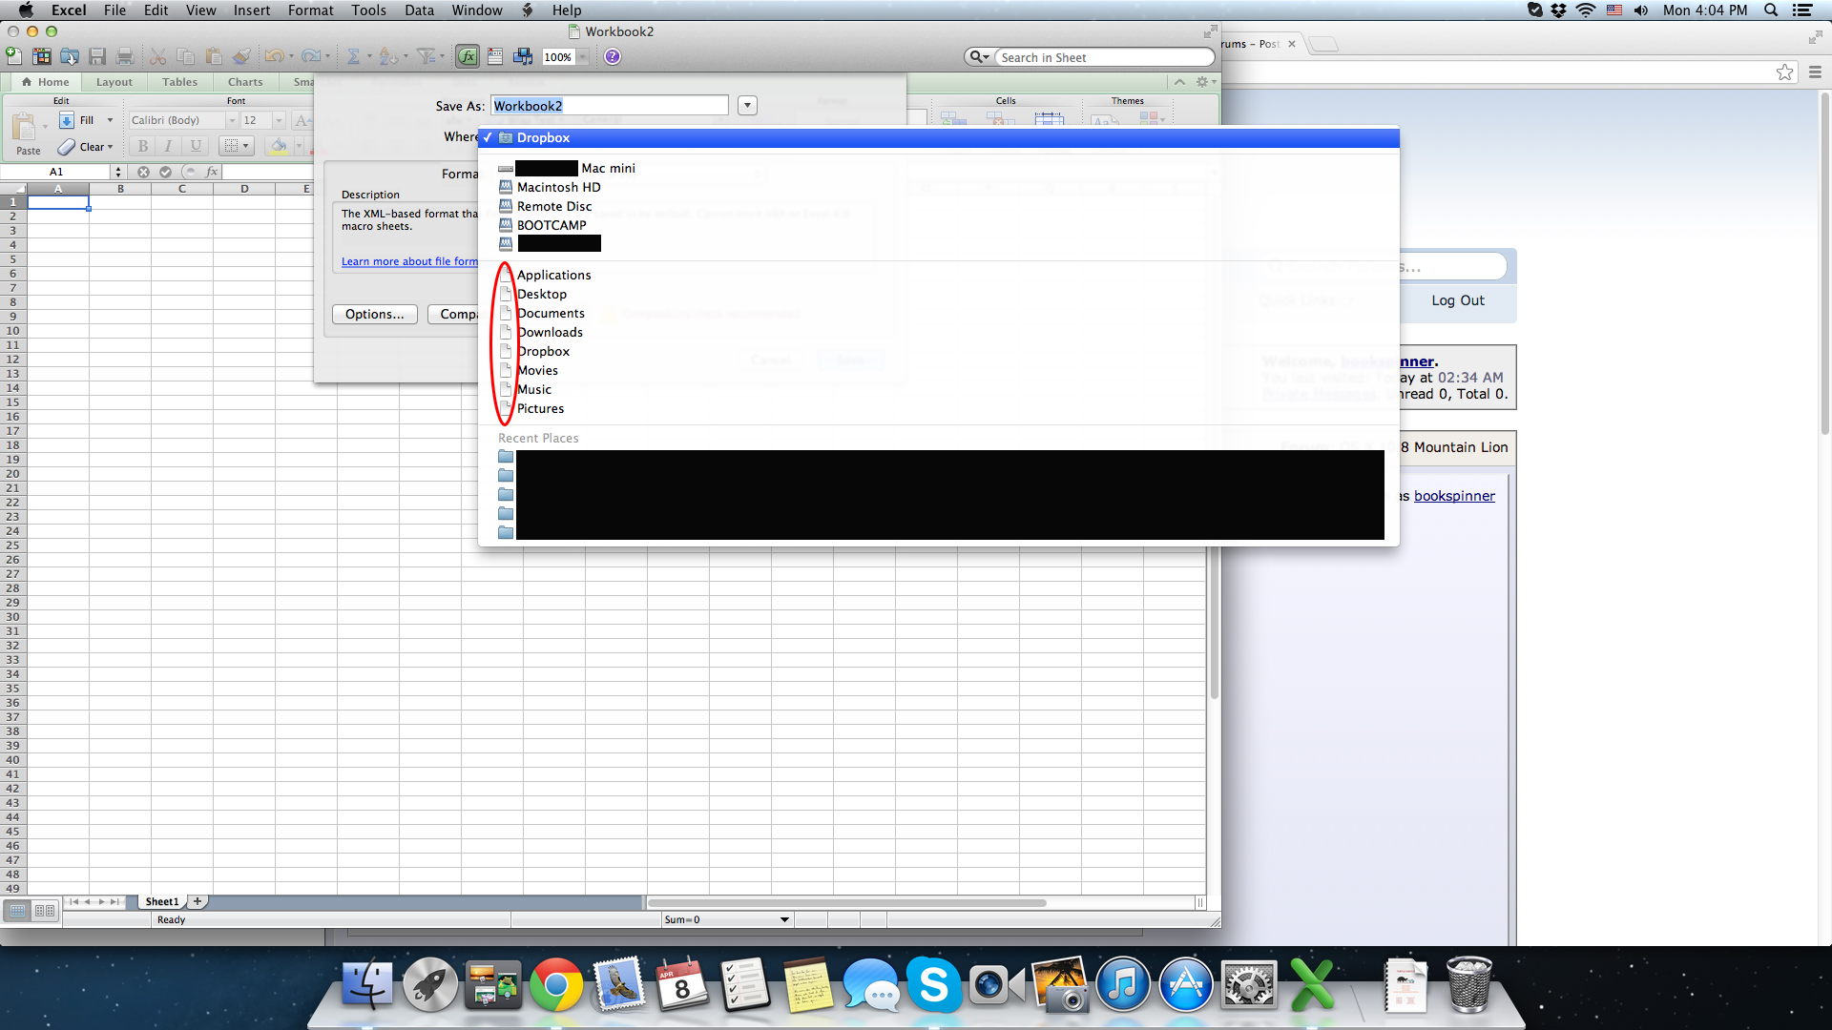Click the Learn more about file formats link
Screen dimensions: 1832x1030
pyautogui.click(x=409, y=261)
